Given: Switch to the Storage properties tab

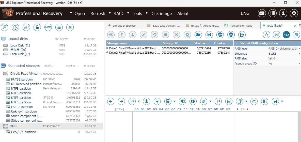Looking at the screenshot, I should coord(124,25).
